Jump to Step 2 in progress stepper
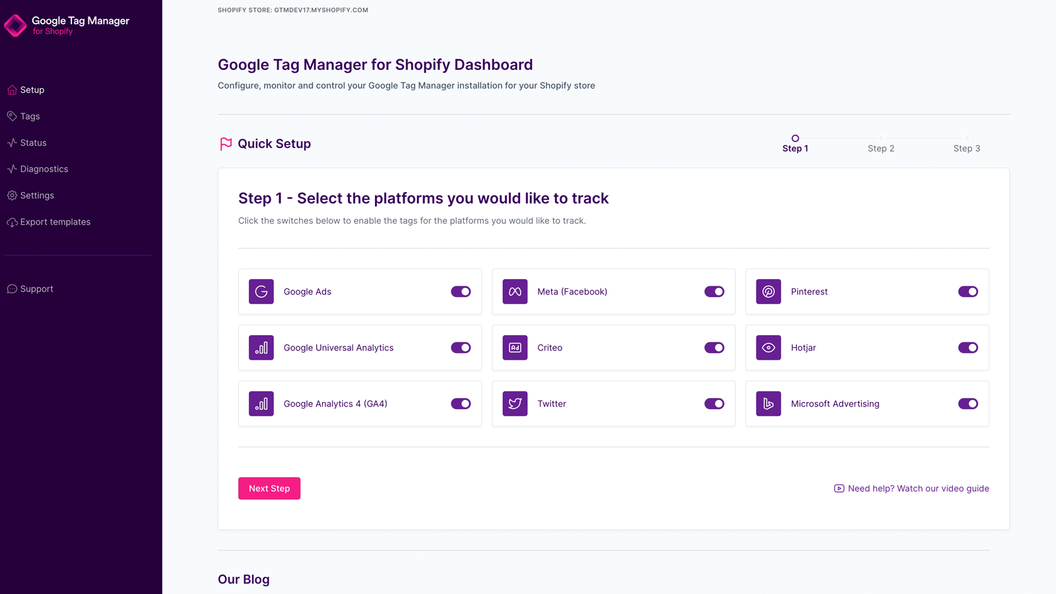1056x594 pixels. point(880,148)
